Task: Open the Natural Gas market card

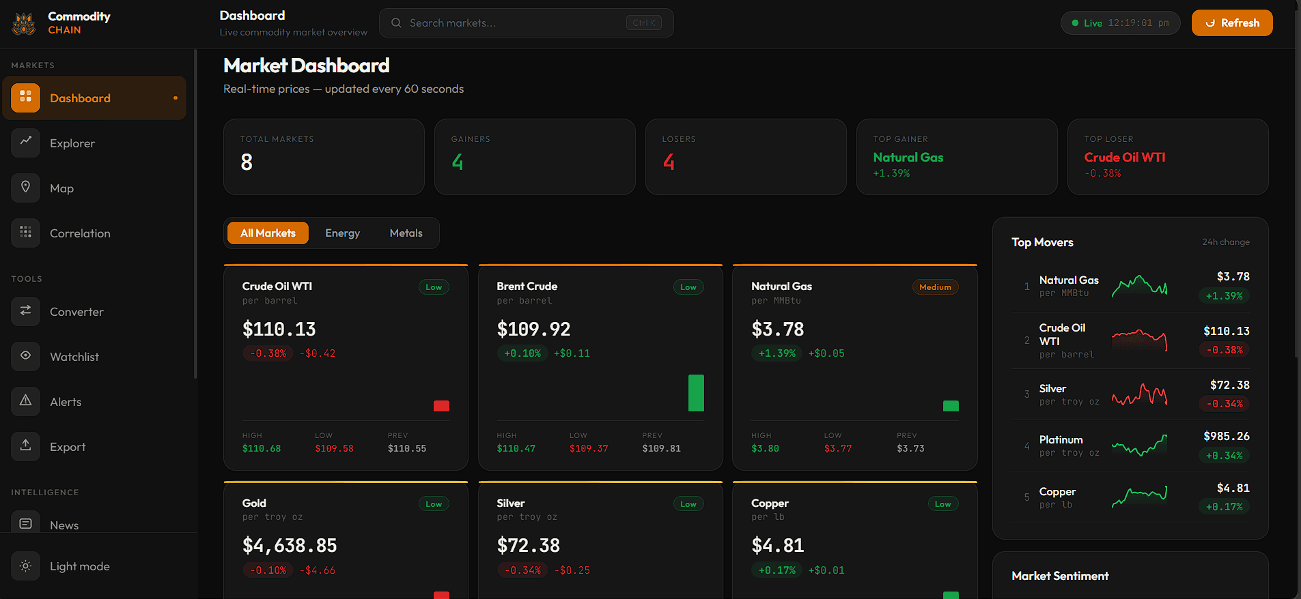Action: (855, 368)
